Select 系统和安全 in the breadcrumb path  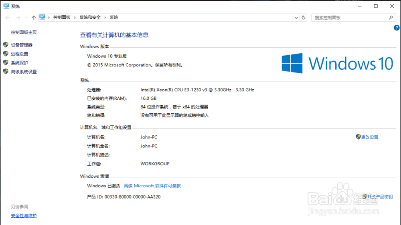point(90,17)
